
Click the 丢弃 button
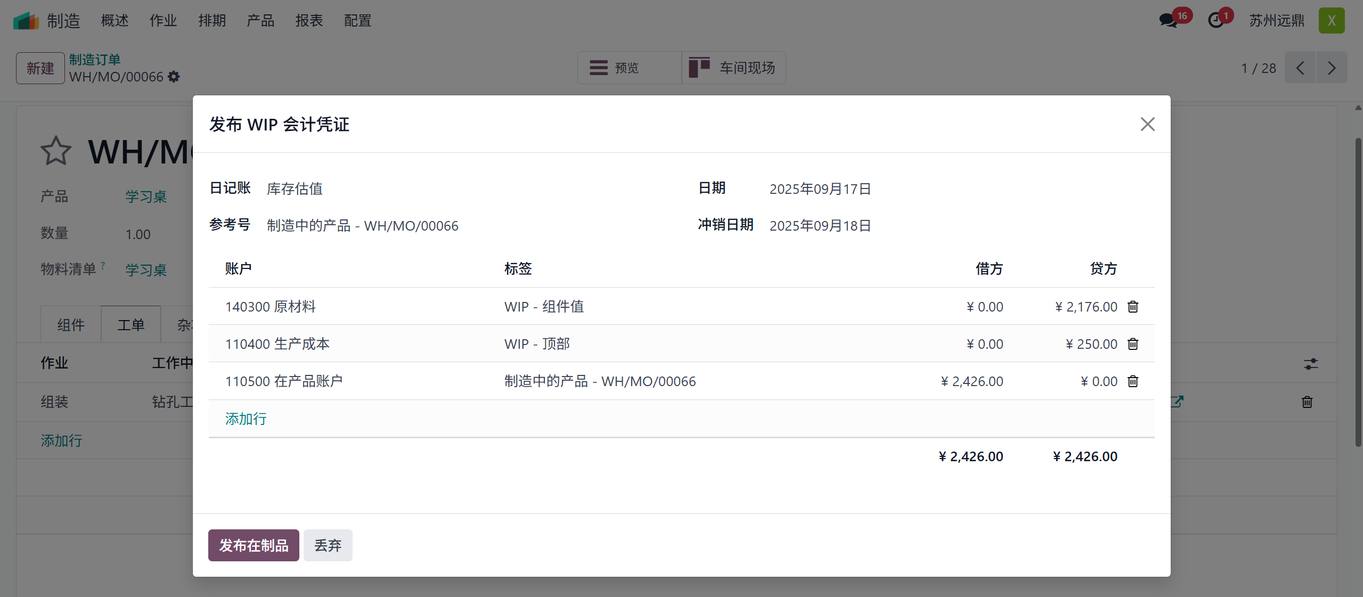tap(328, 545)
